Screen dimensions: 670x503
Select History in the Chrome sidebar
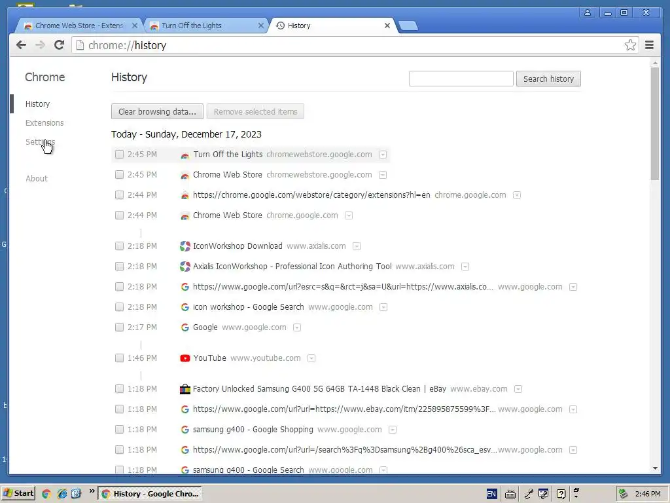click(x=37, y=104)
